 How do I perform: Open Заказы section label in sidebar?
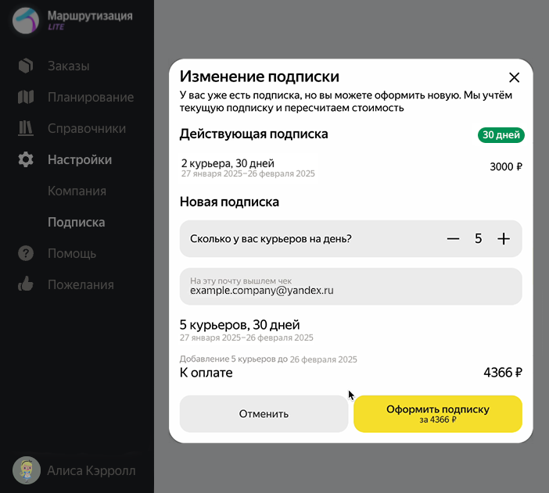[x=68, y=66]
